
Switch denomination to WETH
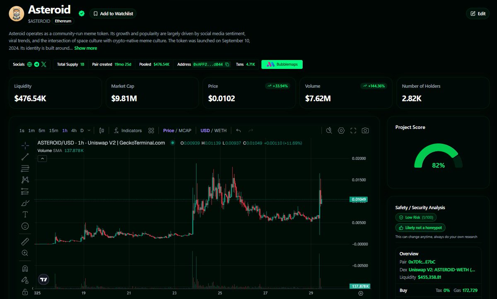tap(220, 130)
